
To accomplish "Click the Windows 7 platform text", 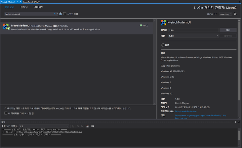I will tap(166, 83).
